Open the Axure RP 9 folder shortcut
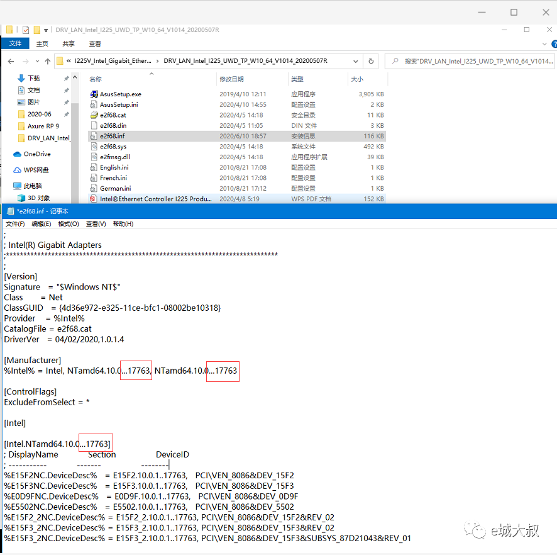 pyautogui.click(x=43, y=126)
